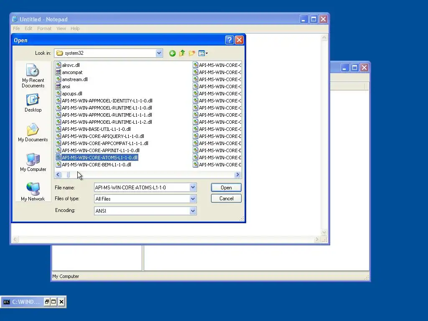Open My Computer place in sidebar
The height and width of the screenshot is (321, 428).
(33, 163)
